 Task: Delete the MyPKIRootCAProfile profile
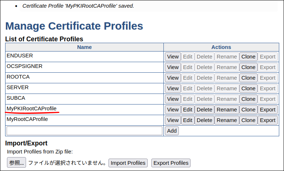[204, 110]
